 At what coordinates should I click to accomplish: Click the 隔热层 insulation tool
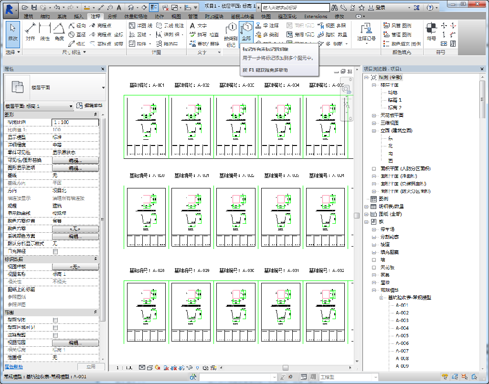tap(167, 44)
